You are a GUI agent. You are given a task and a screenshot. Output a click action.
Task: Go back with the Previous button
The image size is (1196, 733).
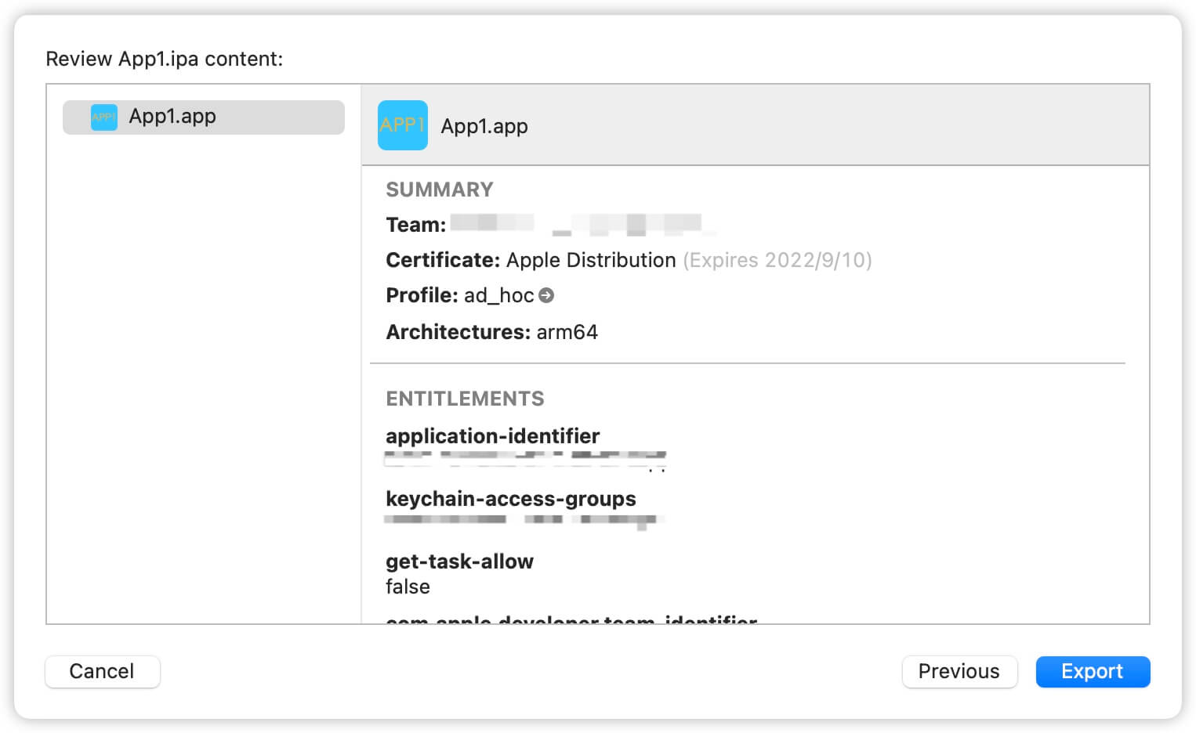click(x=959, y=672)
